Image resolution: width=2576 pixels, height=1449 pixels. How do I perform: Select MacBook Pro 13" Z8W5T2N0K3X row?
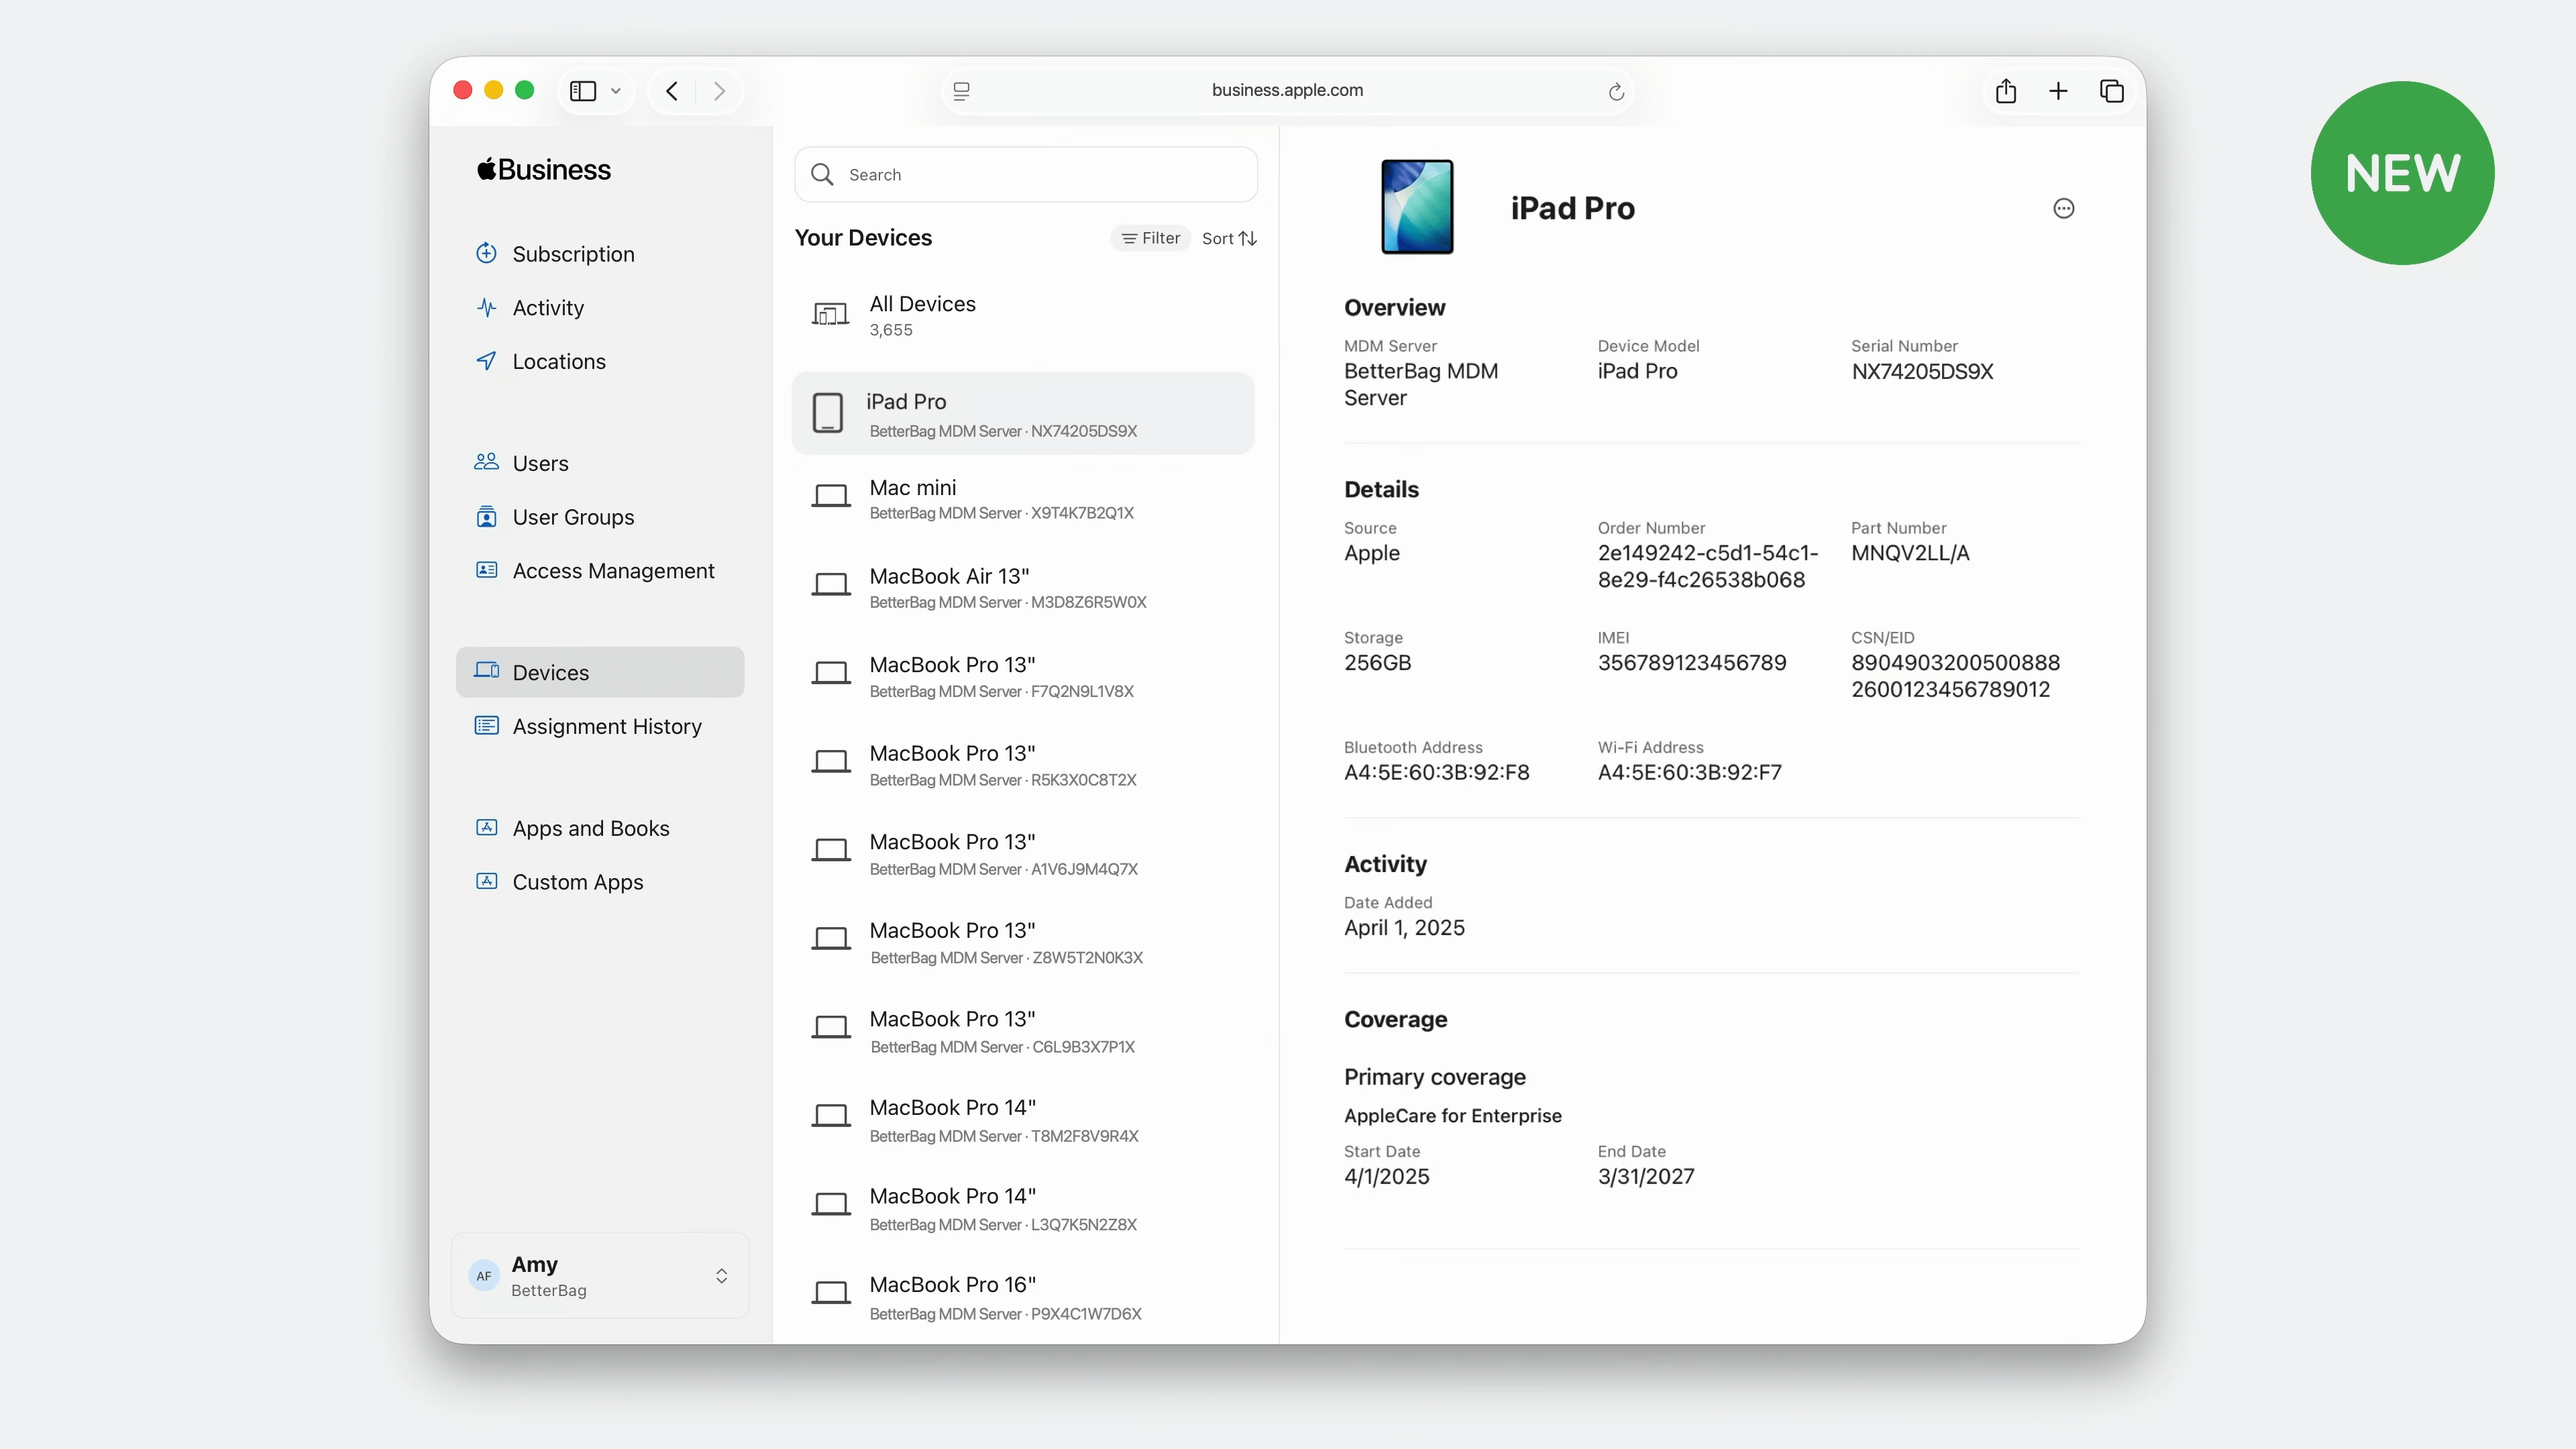[1023, 942]
